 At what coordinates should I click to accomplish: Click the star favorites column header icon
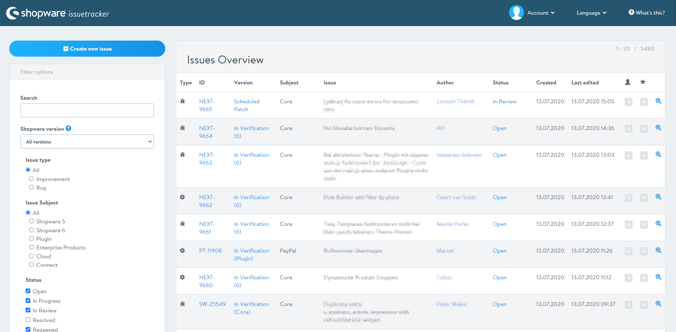(643, 82)
